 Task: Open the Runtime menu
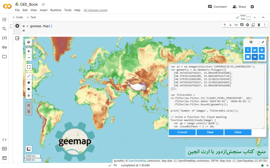56,10
